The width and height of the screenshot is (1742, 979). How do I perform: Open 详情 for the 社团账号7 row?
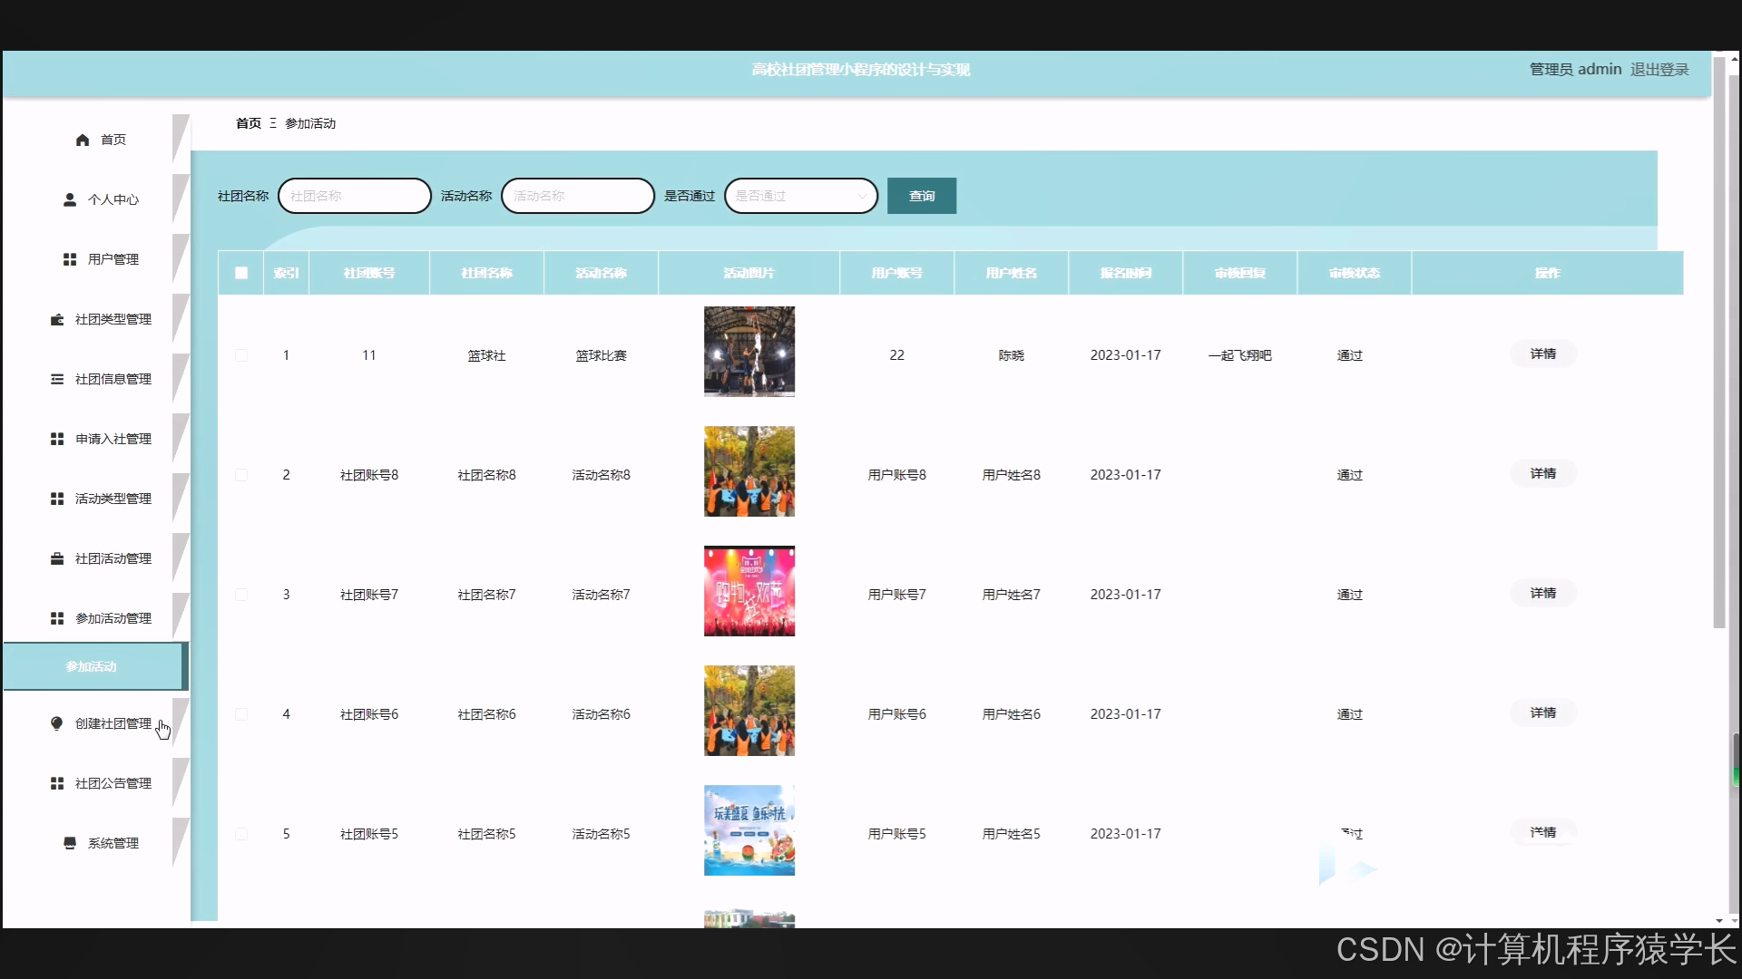point(1543,593)
